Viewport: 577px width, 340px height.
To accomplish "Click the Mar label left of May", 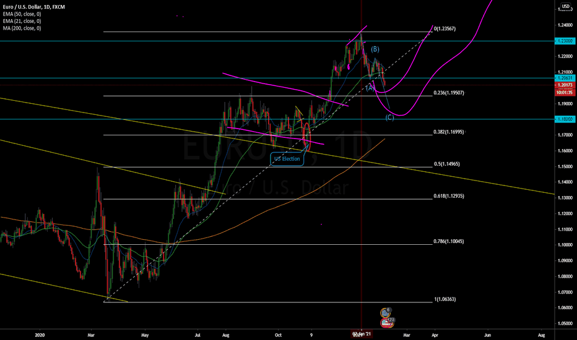I will (x=91, y=335).
